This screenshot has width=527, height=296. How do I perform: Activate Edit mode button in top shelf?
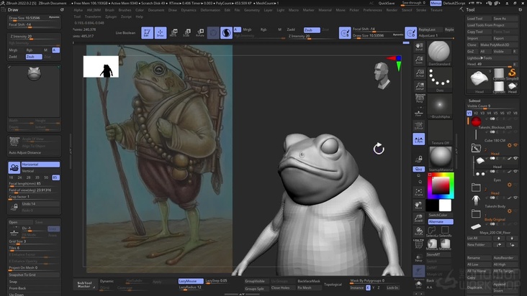click(147, 32)
